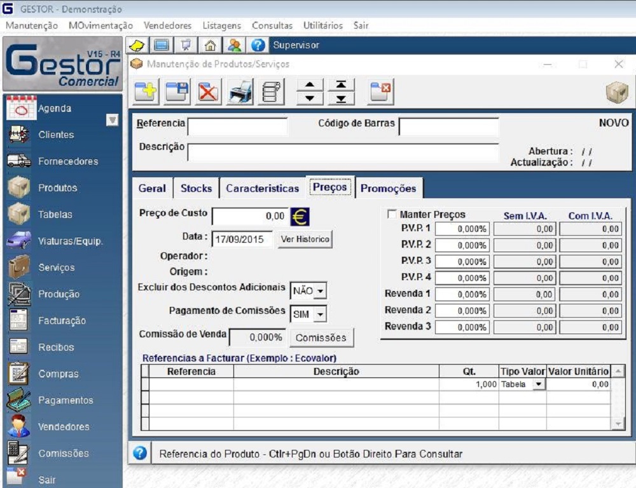Open Excluir dos Descontos Adicionais dropdown
Screen dimensions: 636x488
pyautogui.click(x=320, y=291)
